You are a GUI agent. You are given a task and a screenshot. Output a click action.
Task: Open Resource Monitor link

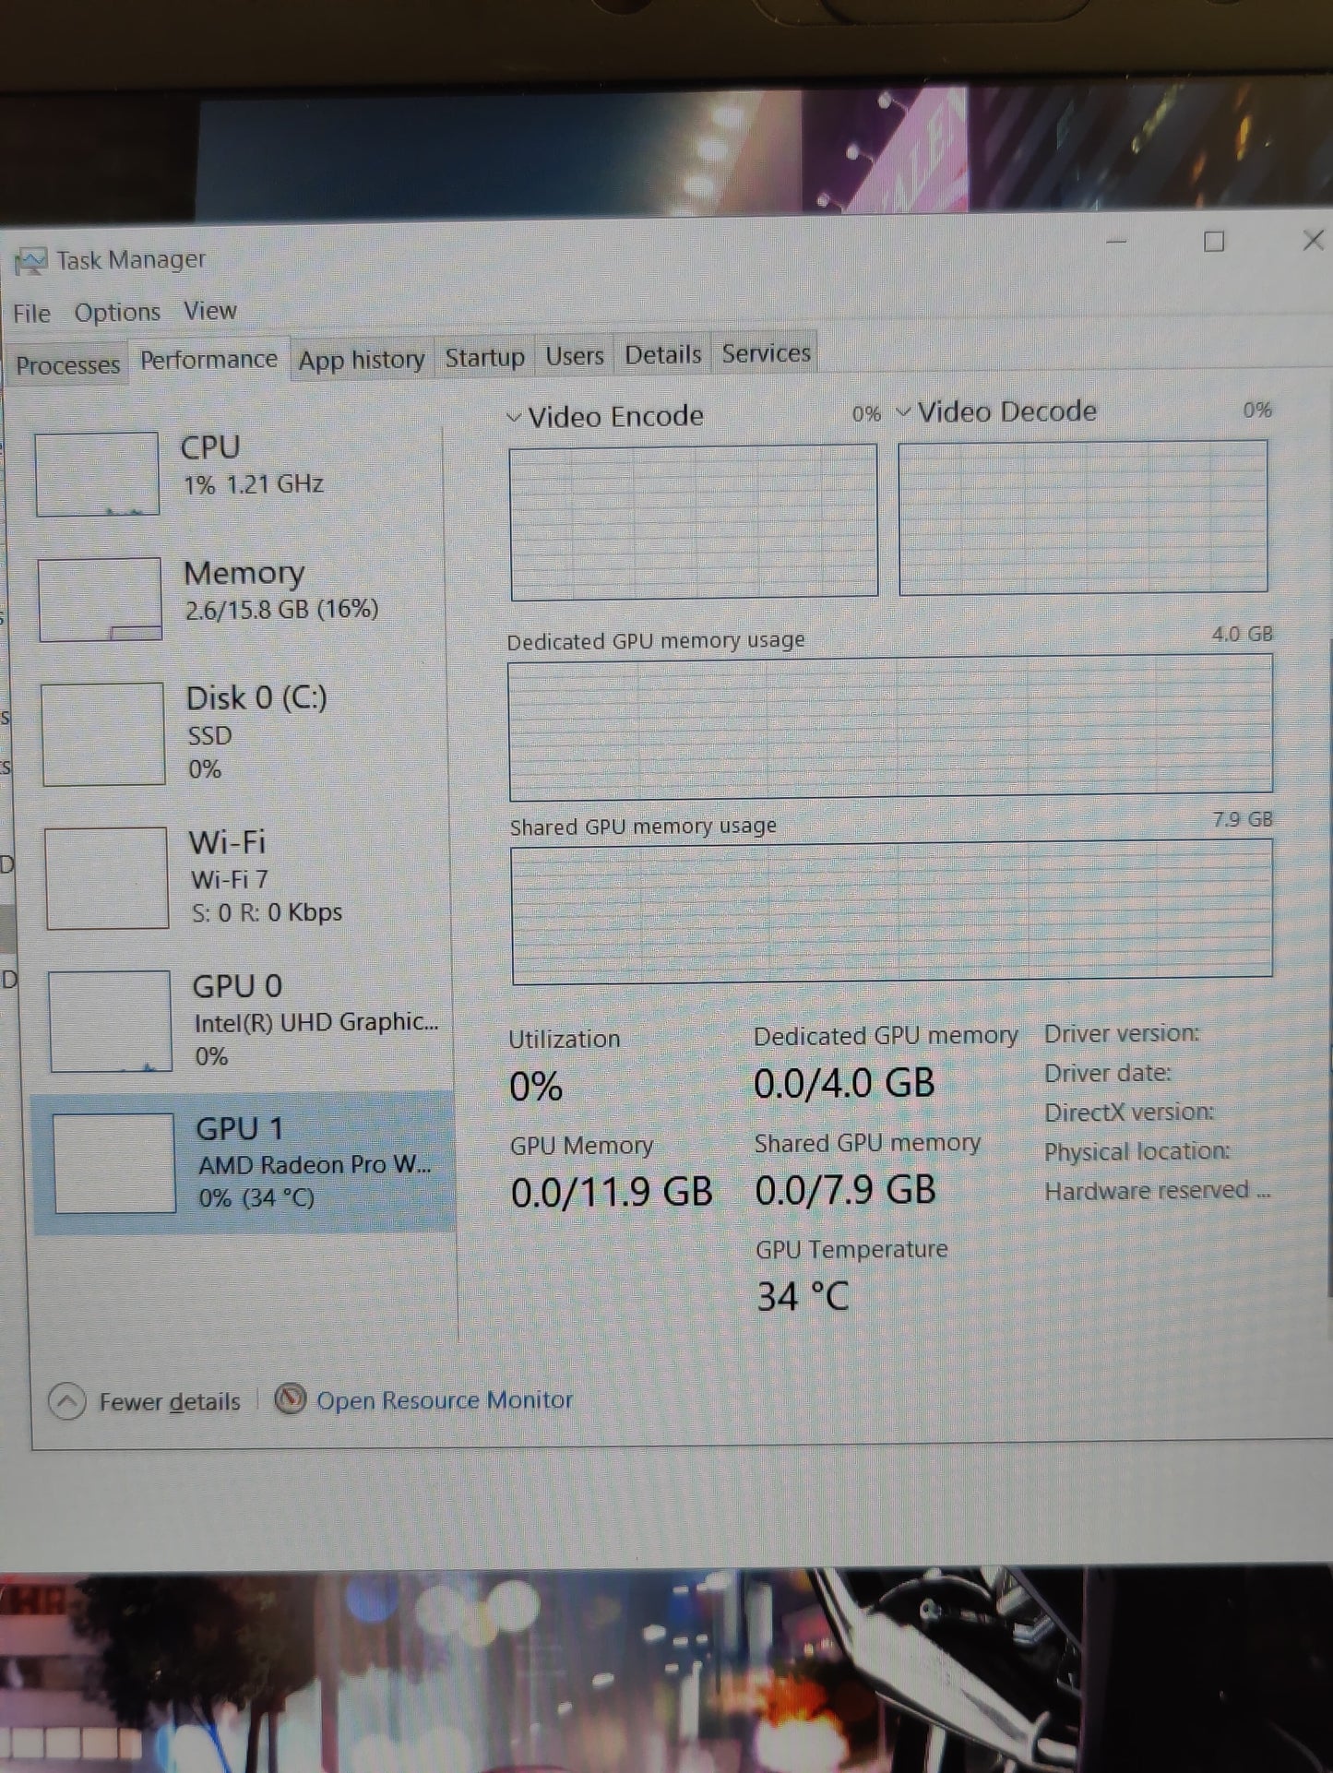coord(444,1400)
